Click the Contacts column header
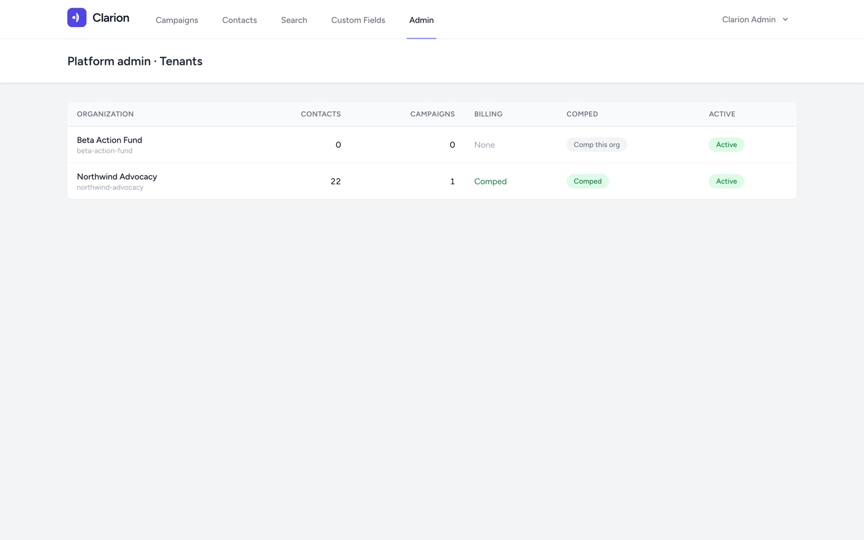The height and width of the screenshot is (540, 864). coord(321,114)
